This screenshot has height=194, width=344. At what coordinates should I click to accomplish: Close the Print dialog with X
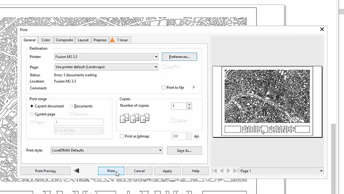[x=322, y=29]
